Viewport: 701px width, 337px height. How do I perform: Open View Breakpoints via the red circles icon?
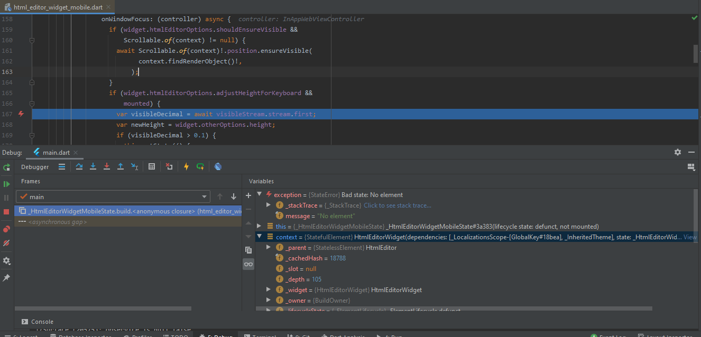pos(6,229)
